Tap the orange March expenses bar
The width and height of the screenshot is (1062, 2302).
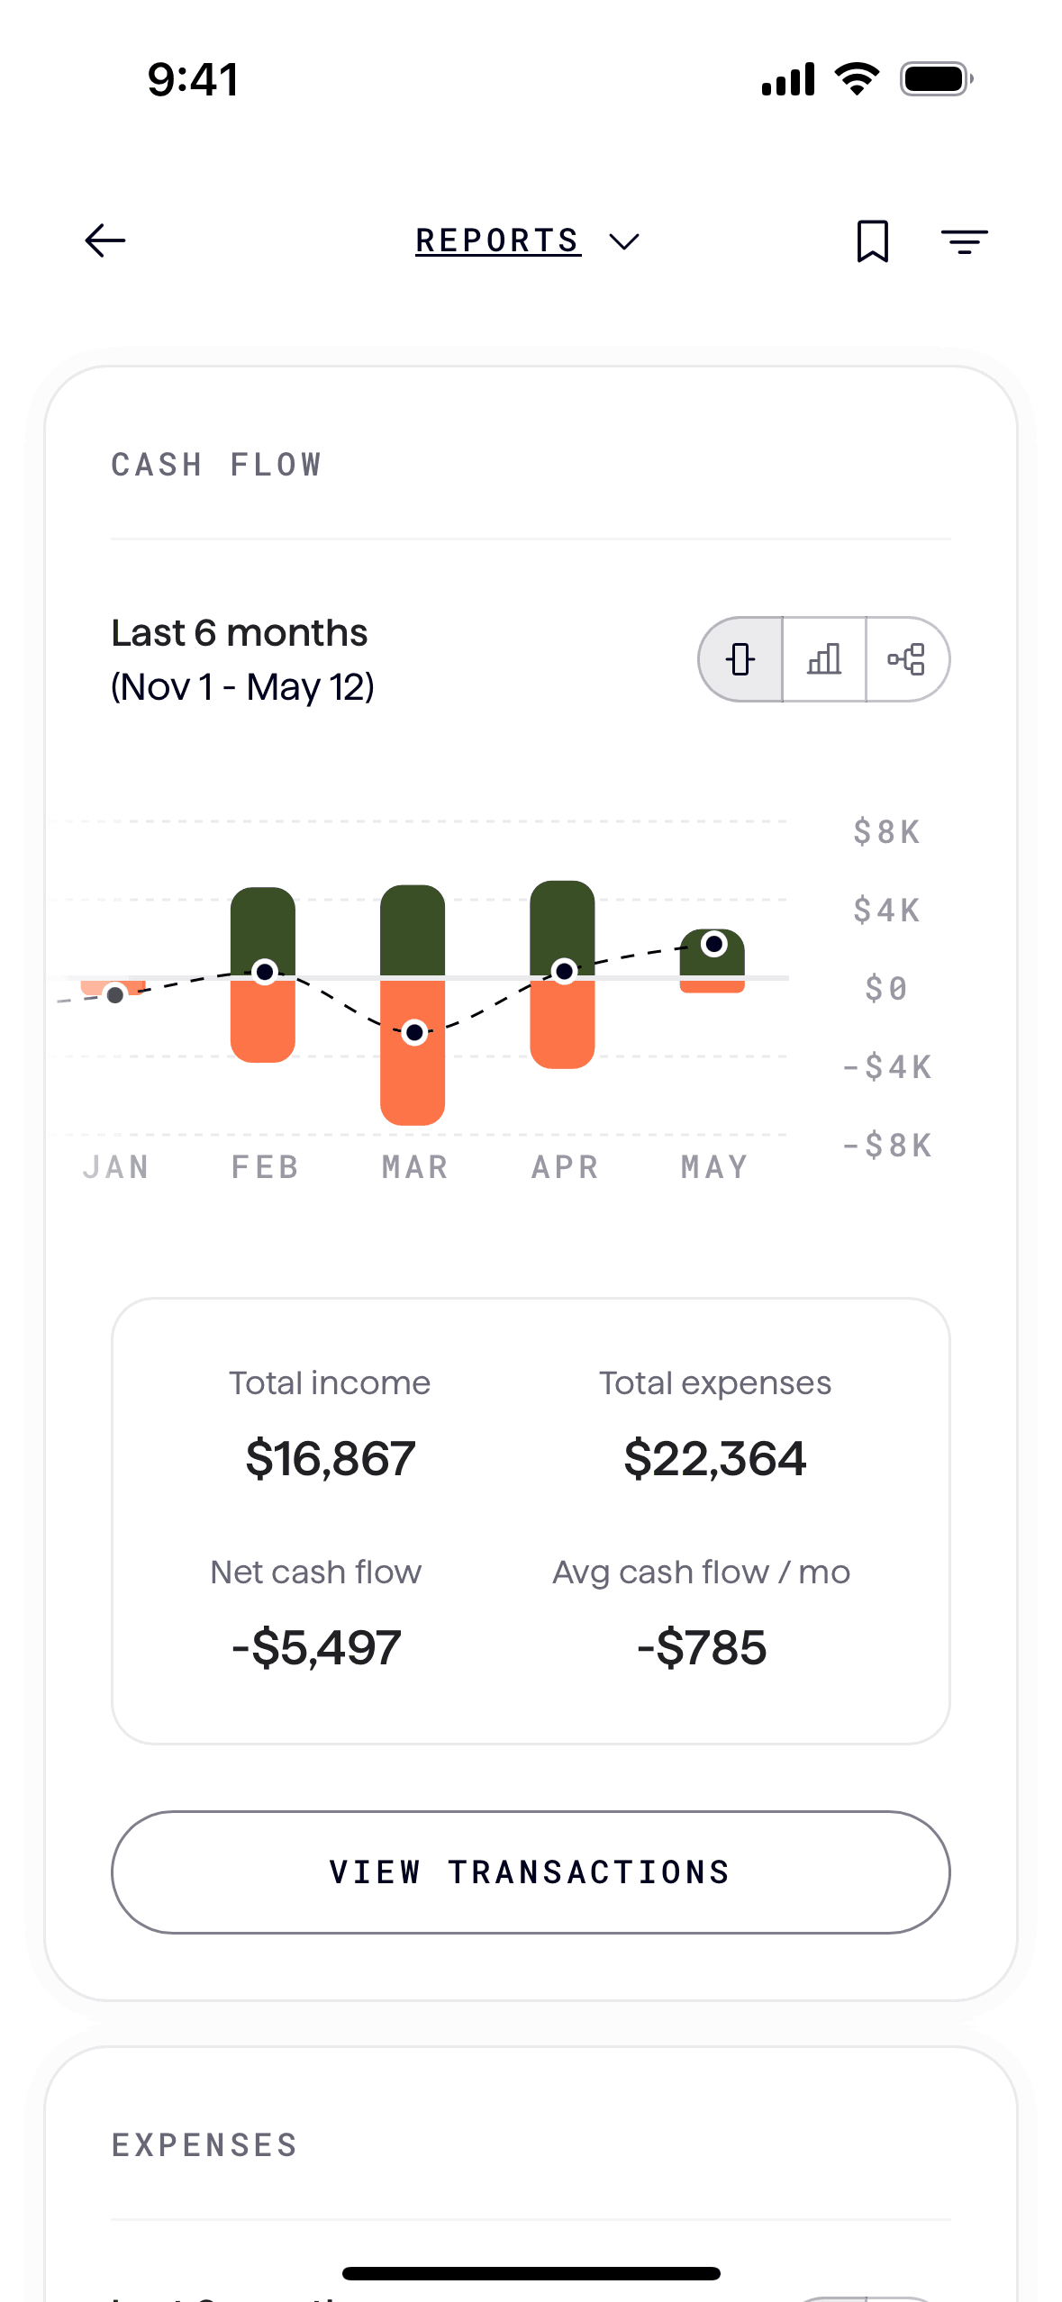click(413, 1081)
